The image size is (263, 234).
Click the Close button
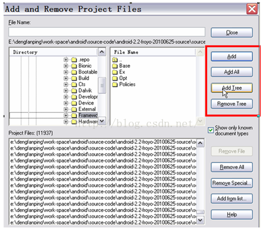pyautogui.click(x=232, y=33)
